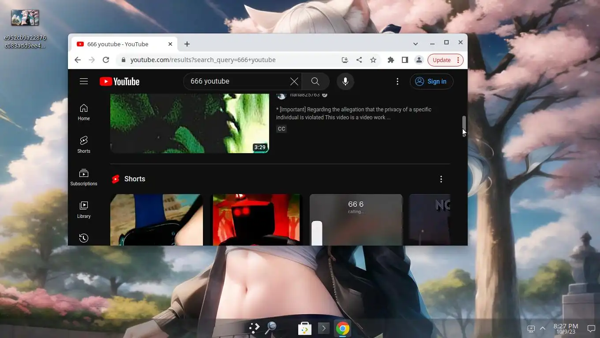
Task: Open the first Short with blue figure
Action: click(x=157, y=220)
